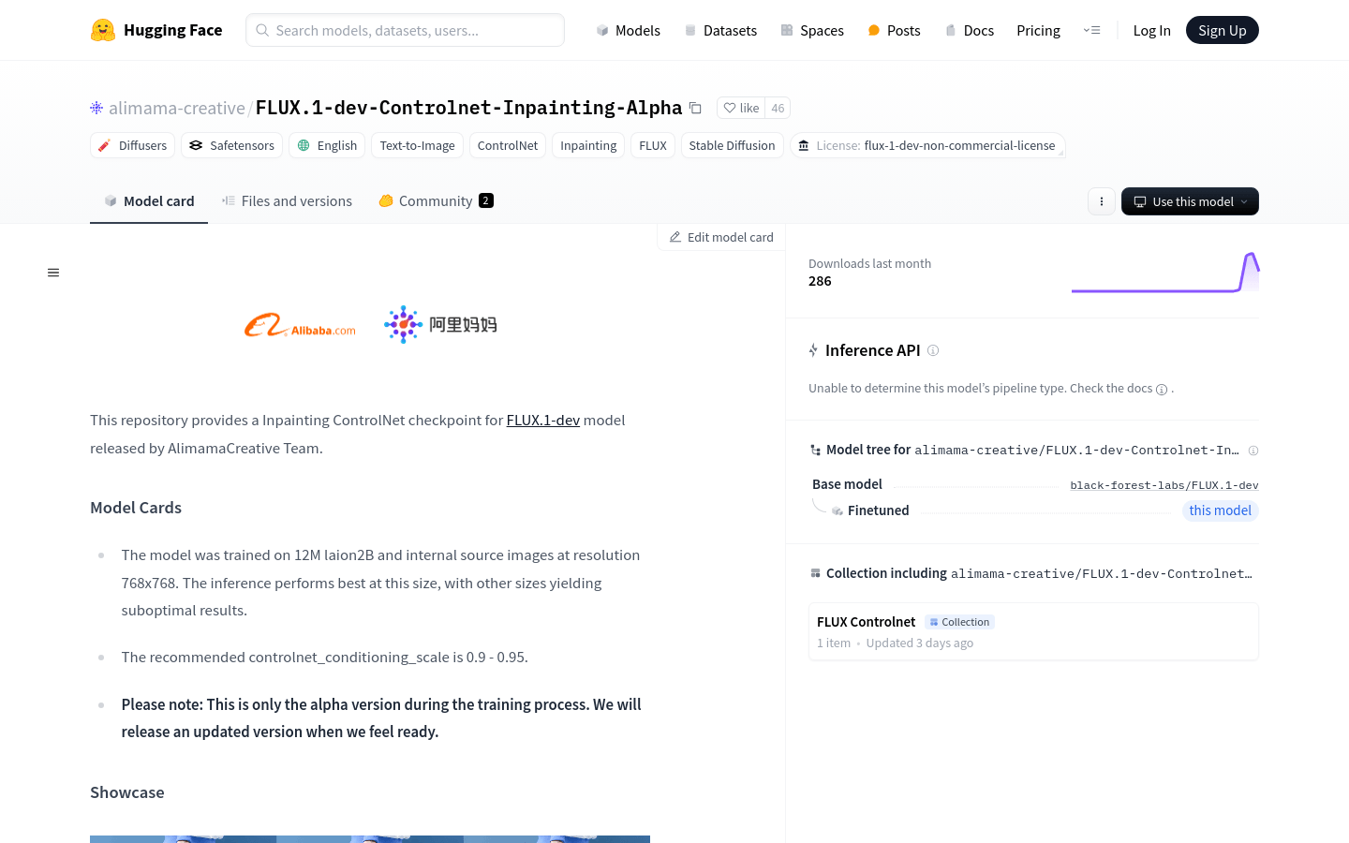The width and height of the screenshot is (1349, 843).
Task: Click the Stable Diffusion tag
Action: coord(732,145)
